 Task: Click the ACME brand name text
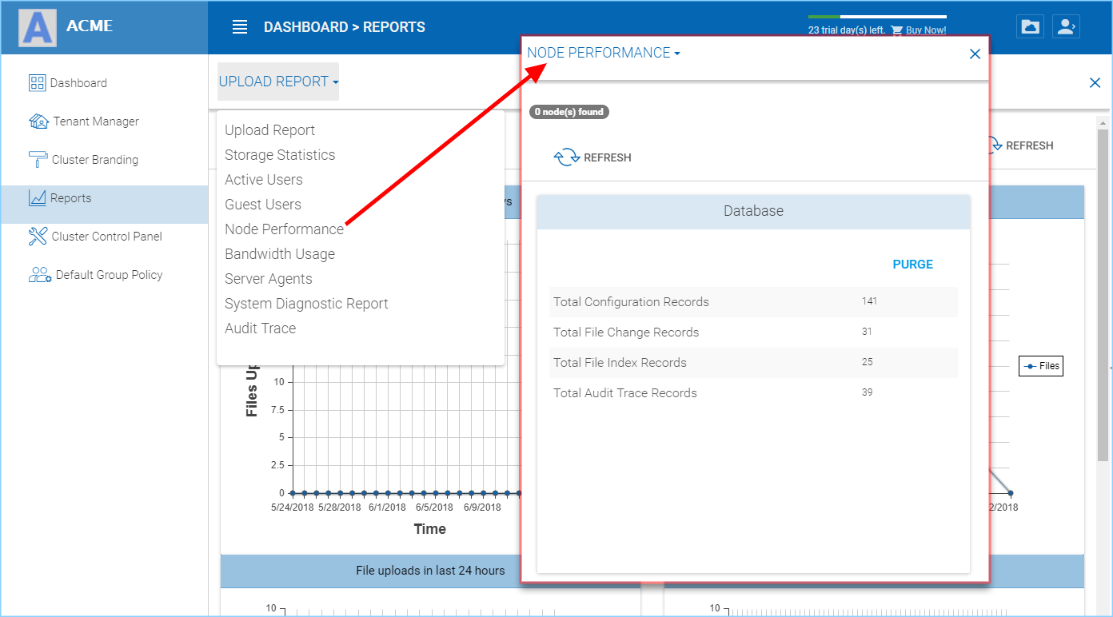90,26
